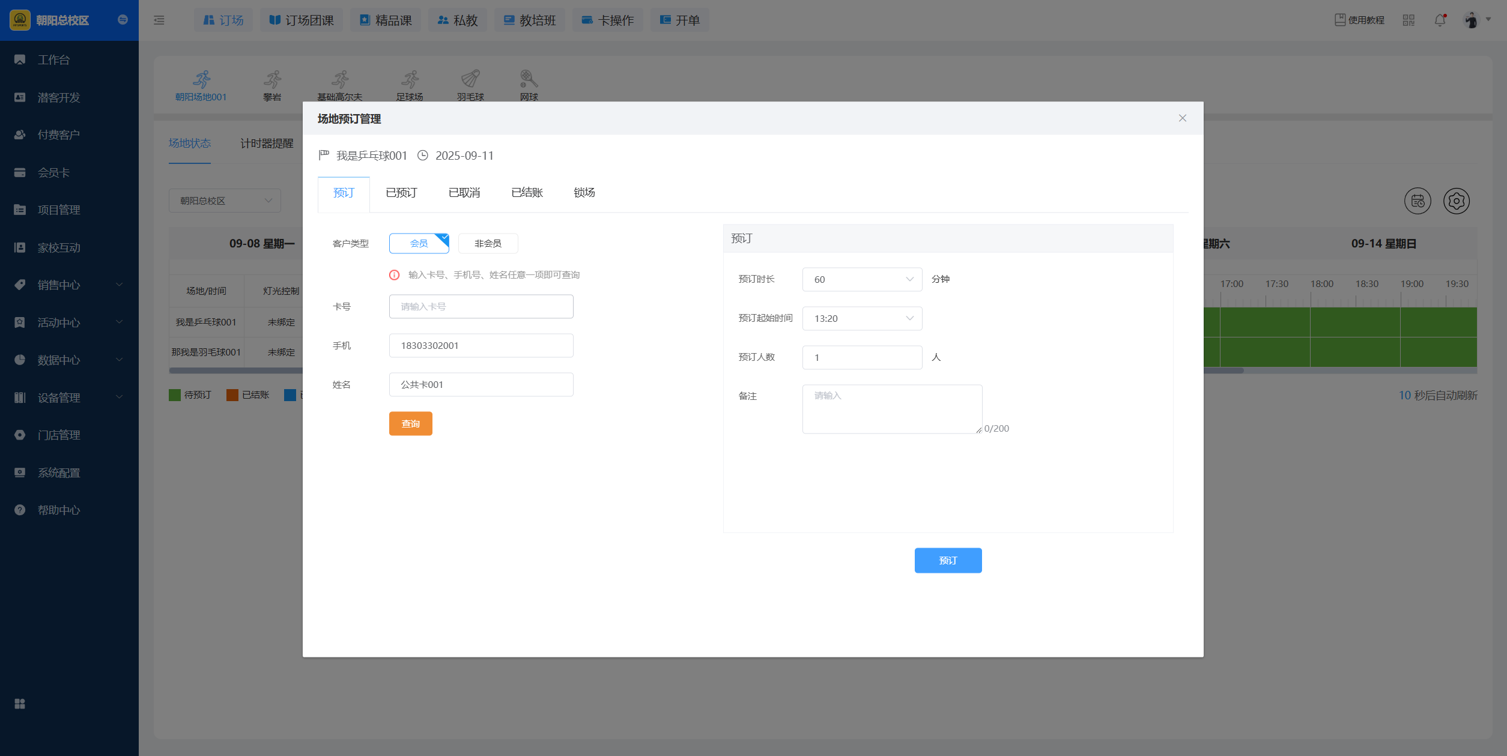This screenshot has width=1507, height=756.
Task: Click the notification bell icon
Action: pyautogui.click(x=1440, y=20)
